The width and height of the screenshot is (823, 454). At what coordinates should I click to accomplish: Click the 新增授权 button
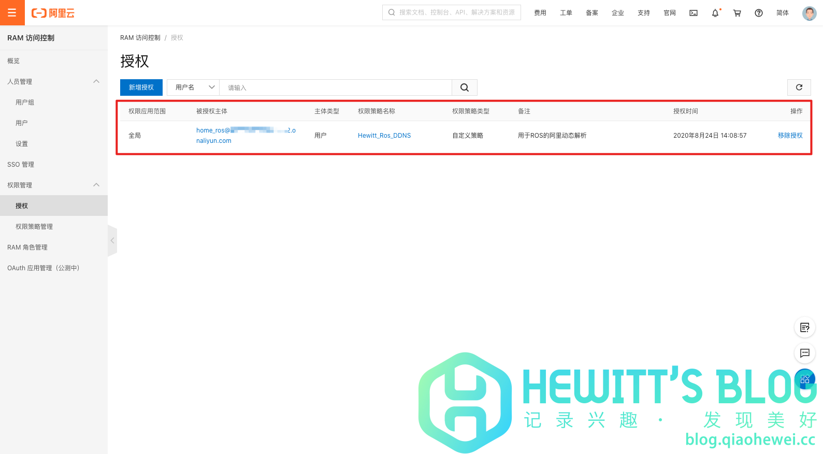click(x=141, y=87)
